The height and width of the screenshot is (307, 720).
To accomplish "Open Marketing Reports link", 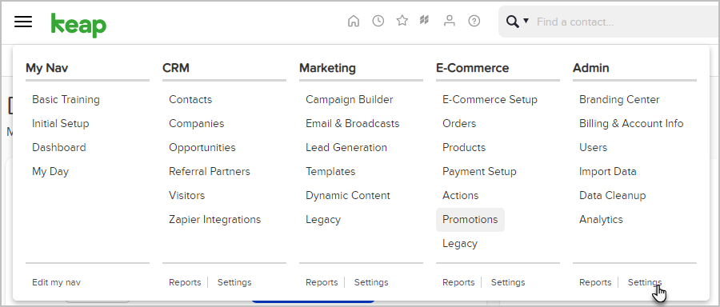I will click(322, 282).
